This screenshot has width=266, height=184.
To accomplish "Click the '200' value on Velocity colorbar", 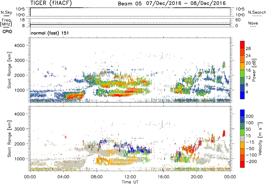I will tap(250, 116).
